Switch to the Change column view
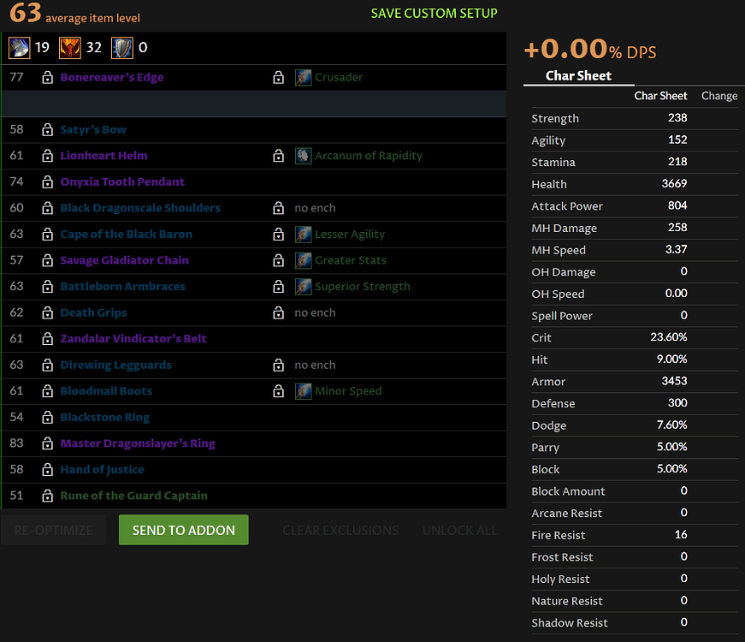This screenshot has height=642, width=745. [x=718, y=96]
